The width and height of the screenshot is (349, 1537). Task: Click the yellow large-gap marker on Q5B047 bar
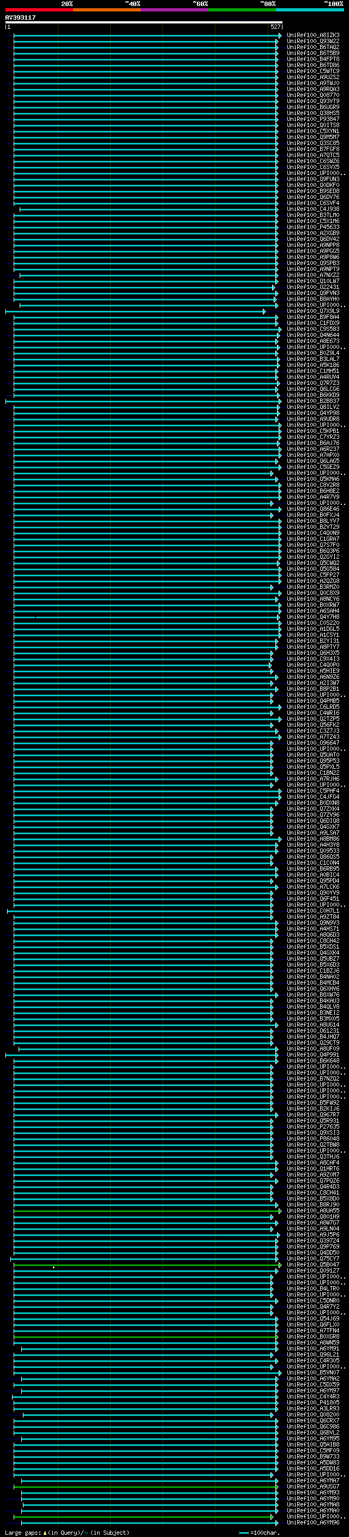53,1267
